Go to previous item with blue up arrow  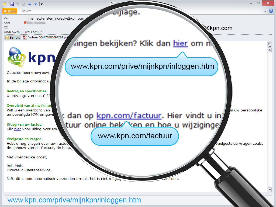tap(30, 4)
